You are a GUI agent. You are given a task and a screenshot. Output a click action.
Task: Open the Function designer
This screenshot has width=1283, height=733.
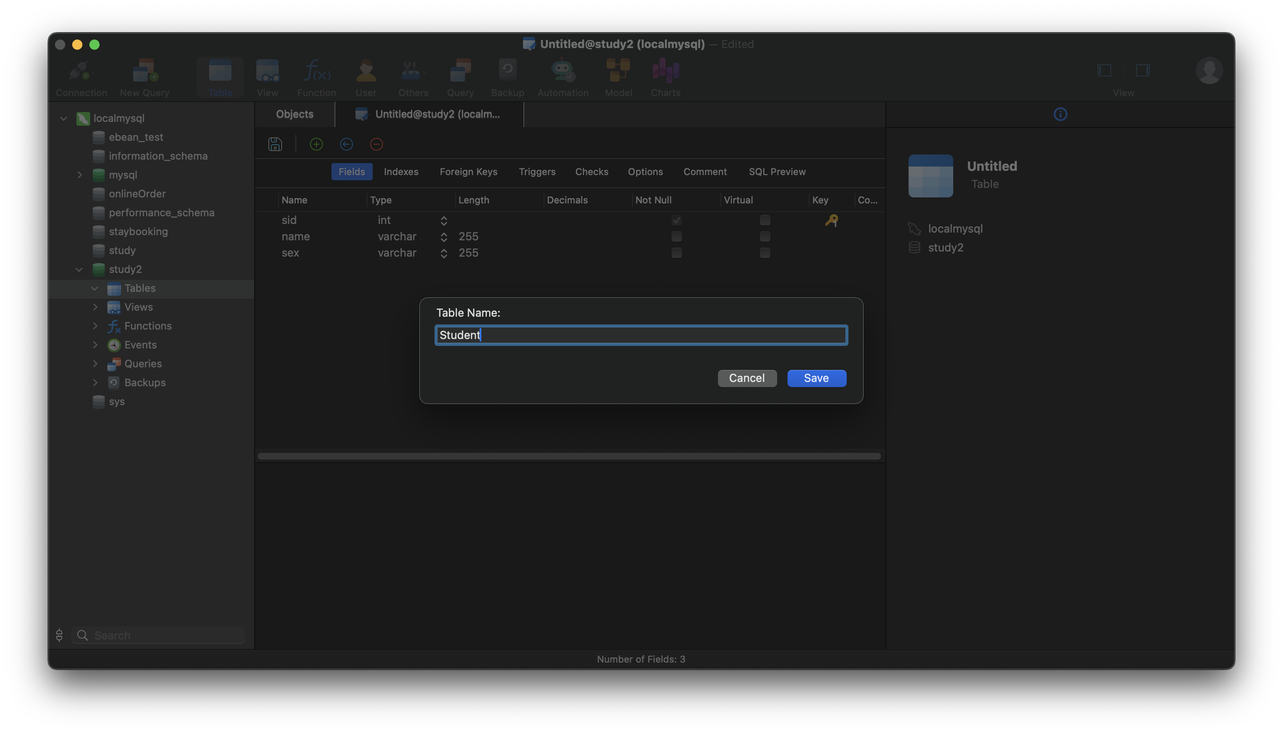(316, 76)
